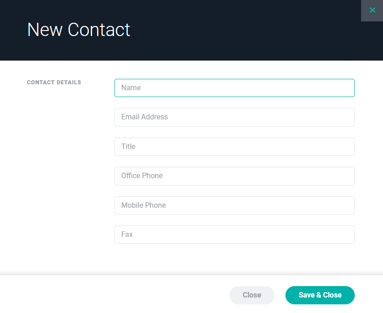Click the "Email Address" placeholder text
Image resolution: width=383 pixels, height=313 pixels.
[145, 117]
